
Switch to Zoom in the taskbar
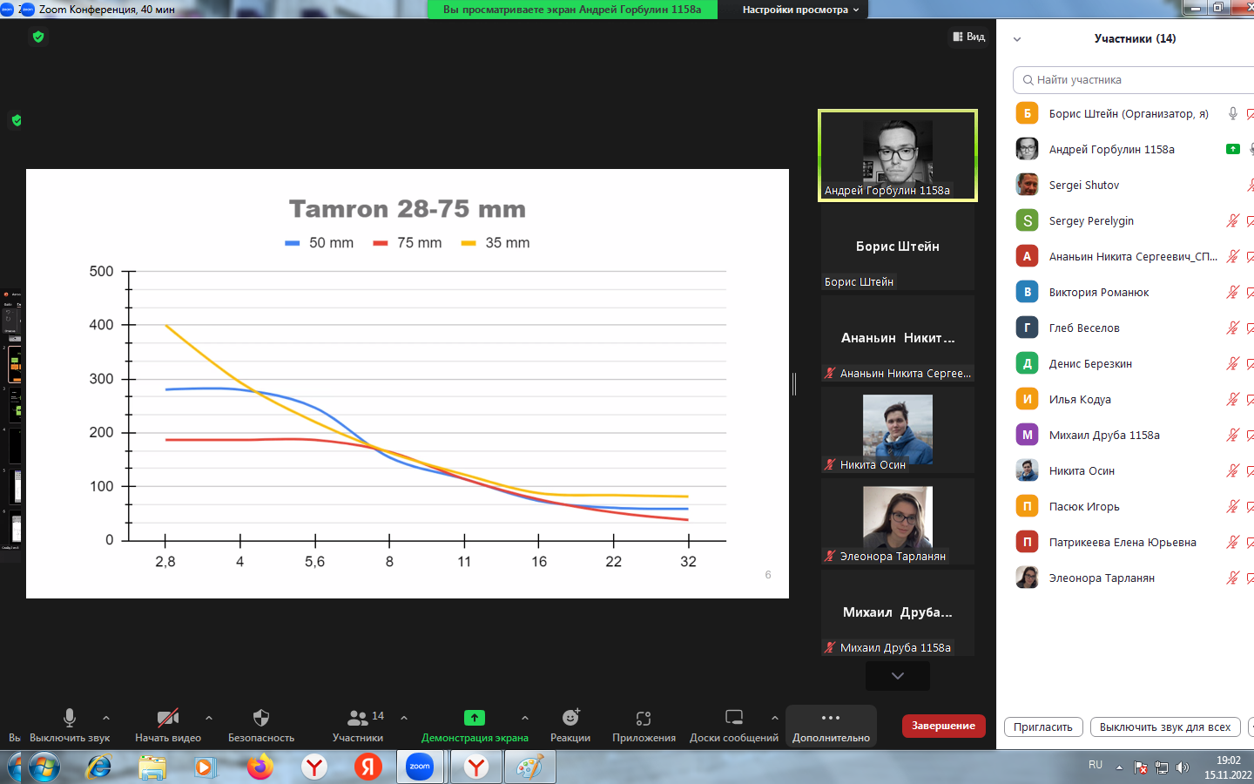421,767
